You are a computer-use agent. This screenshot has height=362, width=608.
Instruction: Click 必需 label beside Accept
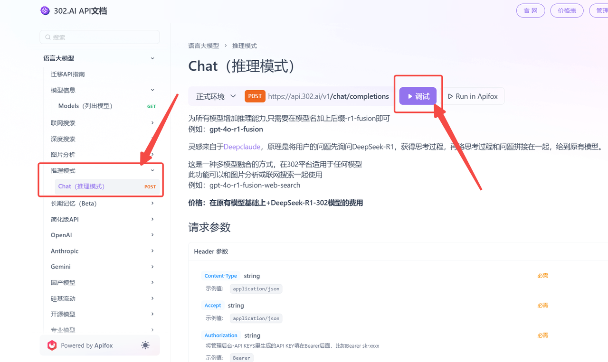click(x=543, y=306)
